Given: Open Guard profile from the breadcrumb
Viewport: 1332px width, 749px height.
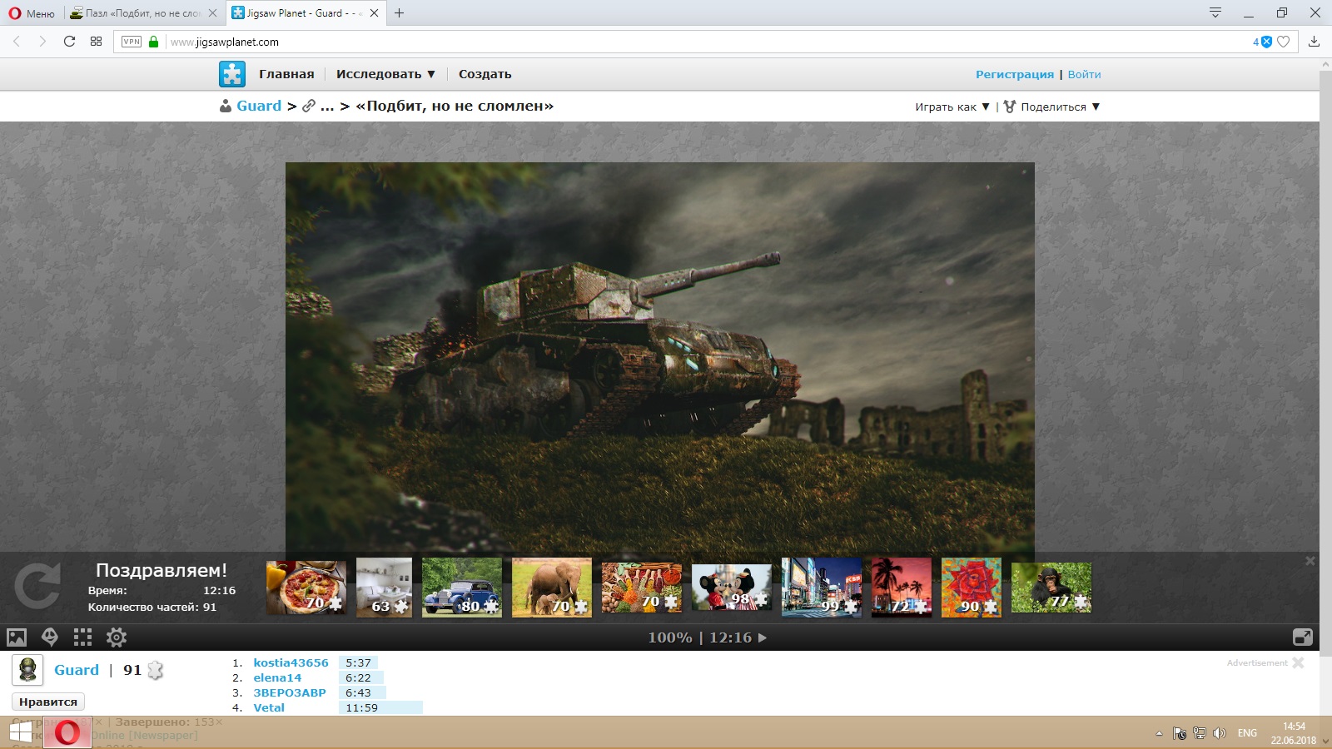Looking at the screenshot, I should [259, 106].
